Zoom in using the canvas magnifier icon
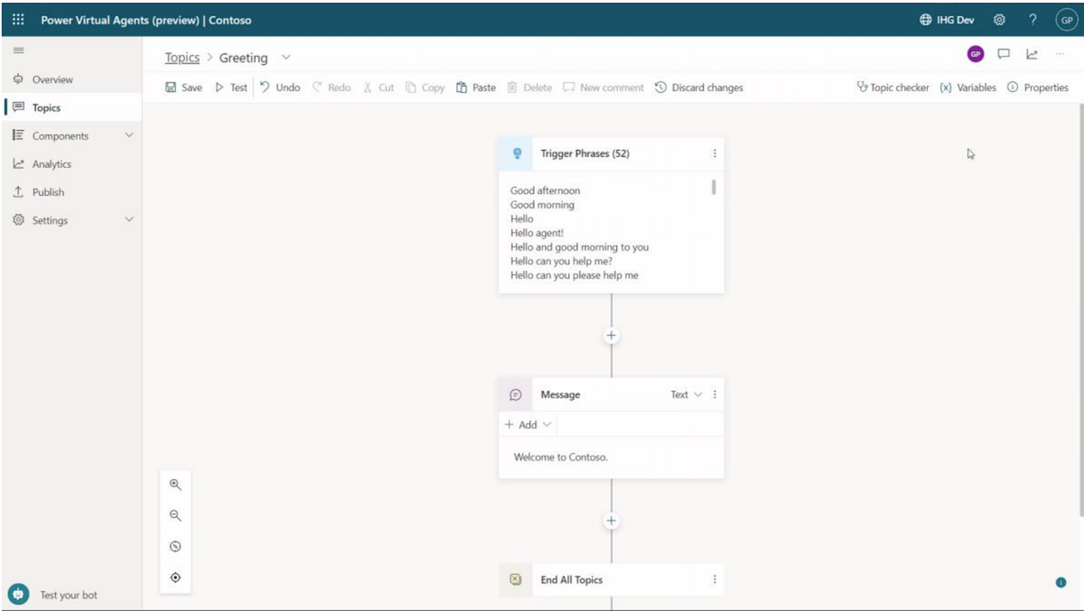 point(175,485)
